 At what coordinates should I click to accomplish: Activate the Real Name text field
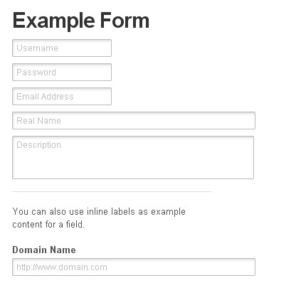click(134, 121)
